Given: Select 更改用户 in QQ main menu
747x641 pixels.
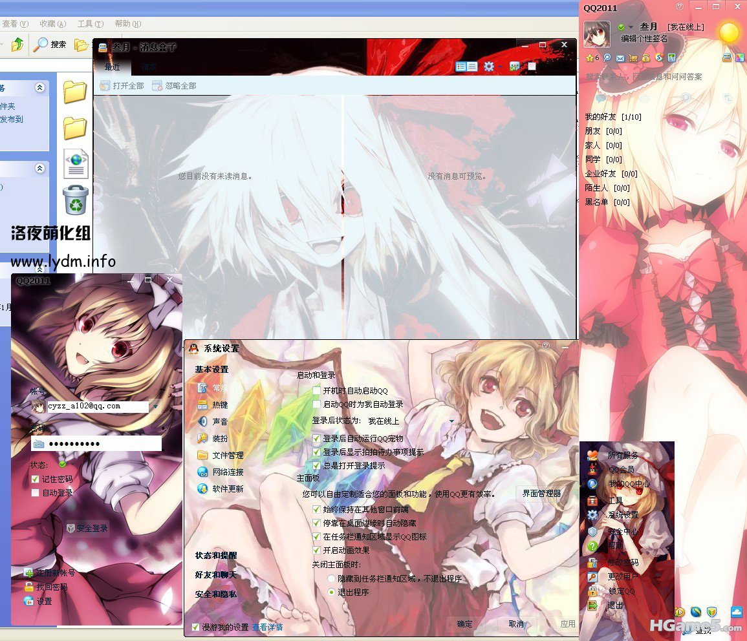Looking at the screenshot, I should pyautogui.click(x=623, y=577).
